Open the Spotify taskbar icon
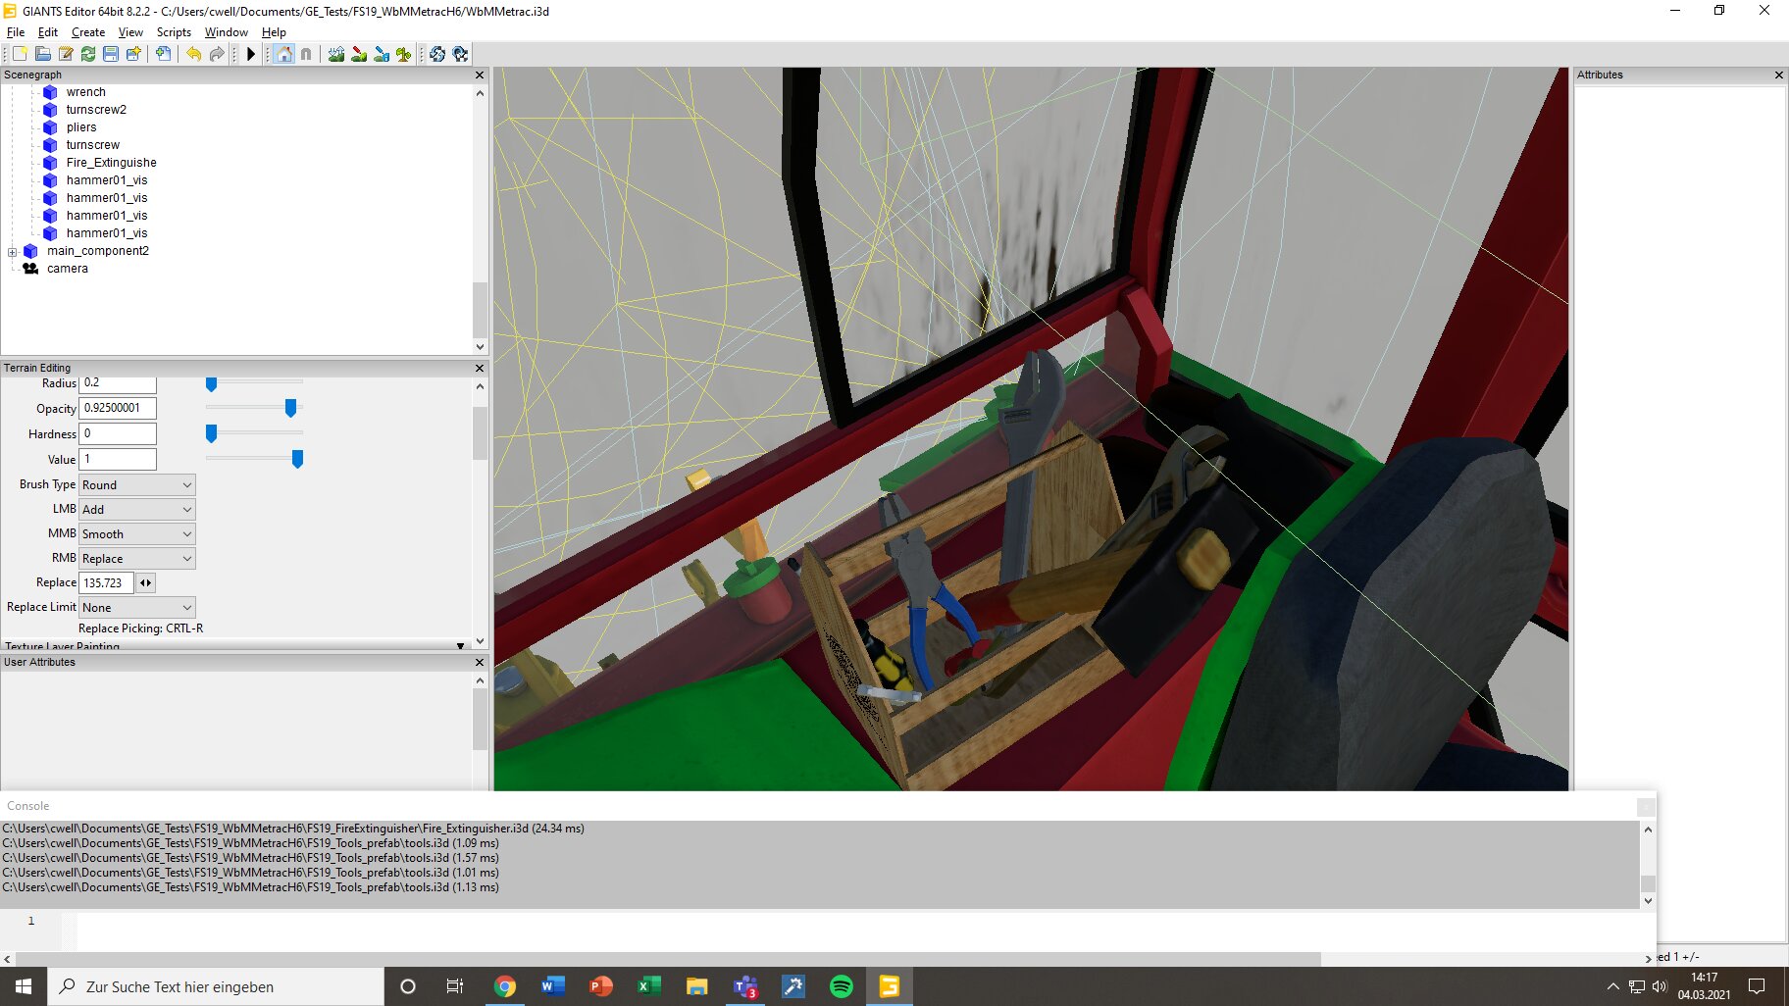 point(841,986)
